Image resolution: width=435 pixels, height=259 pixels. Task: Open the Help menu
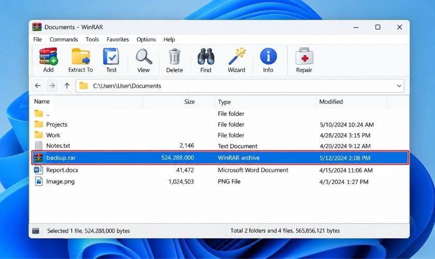[x=169, y=39]
